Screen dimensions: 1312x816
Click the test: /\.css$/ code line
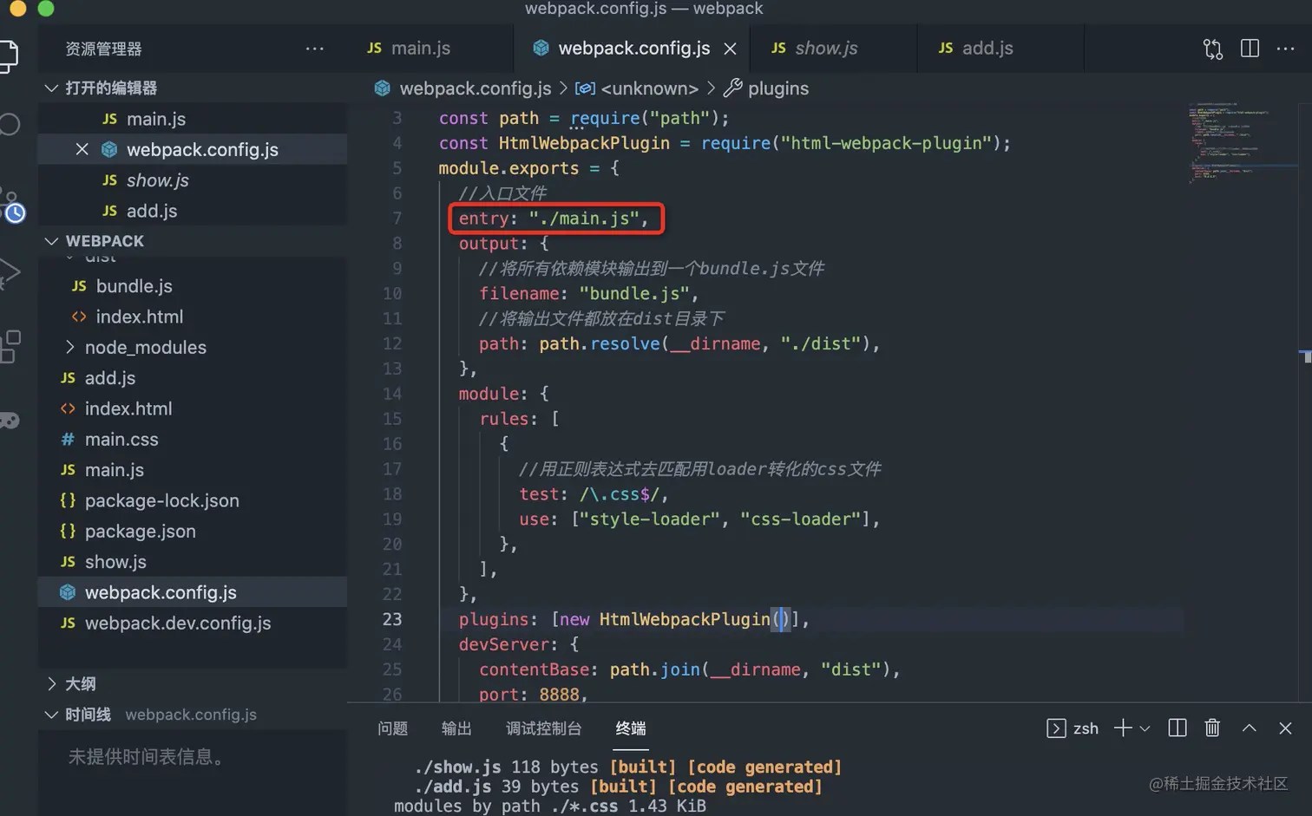click(x=594, y=494)
